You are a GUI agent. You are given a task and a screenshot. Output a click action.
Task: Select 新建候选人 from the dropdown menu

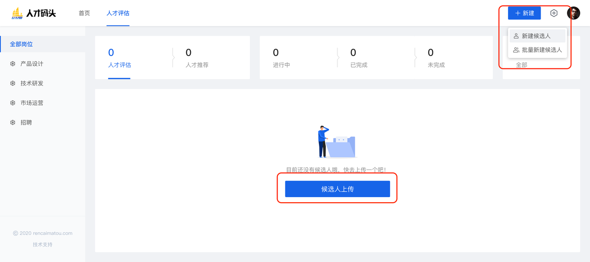click(x=536, y=36)
